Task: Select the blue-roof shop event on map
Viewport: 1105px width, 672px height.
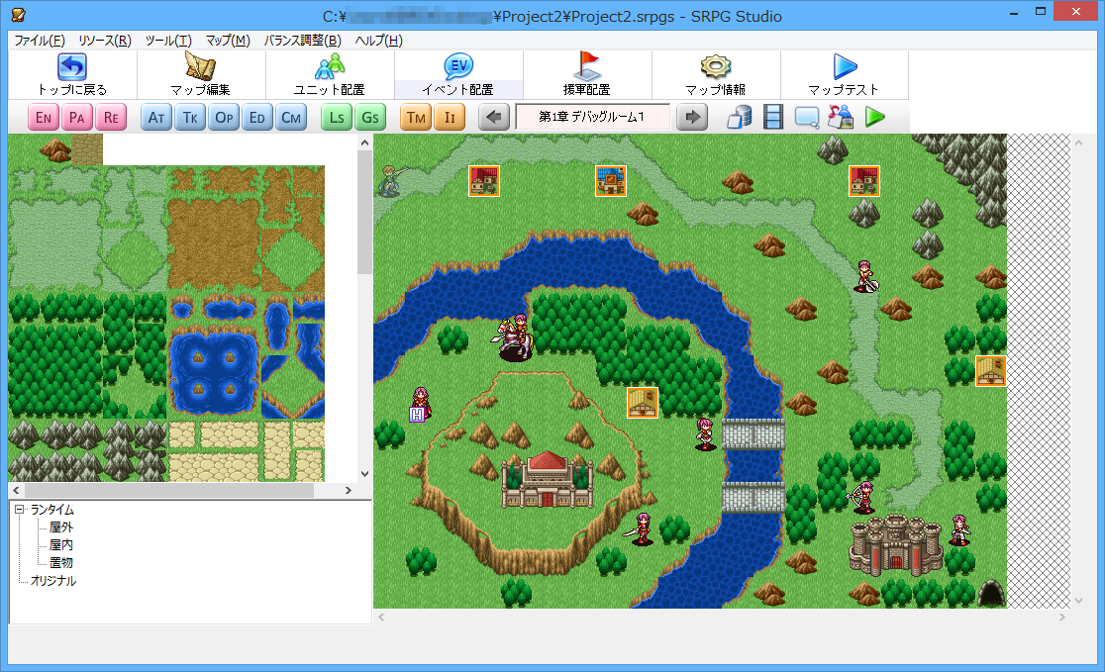Action: coord(611,181)
